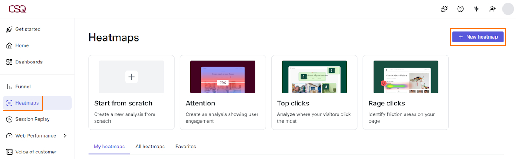
Task: Select the Start from scratch card title
Action: pyautogui.click(x=123, y=103)
